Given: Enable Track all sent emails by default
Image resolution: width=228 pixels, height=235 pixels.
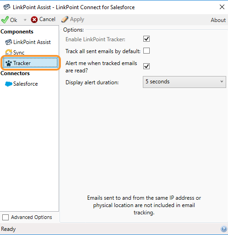Looking at the screenshot, I should point(147,51).
